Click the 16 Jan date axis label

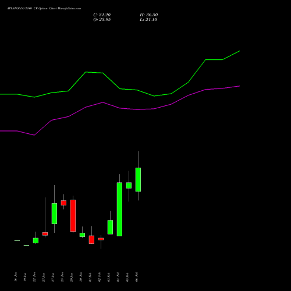(16, 277)
